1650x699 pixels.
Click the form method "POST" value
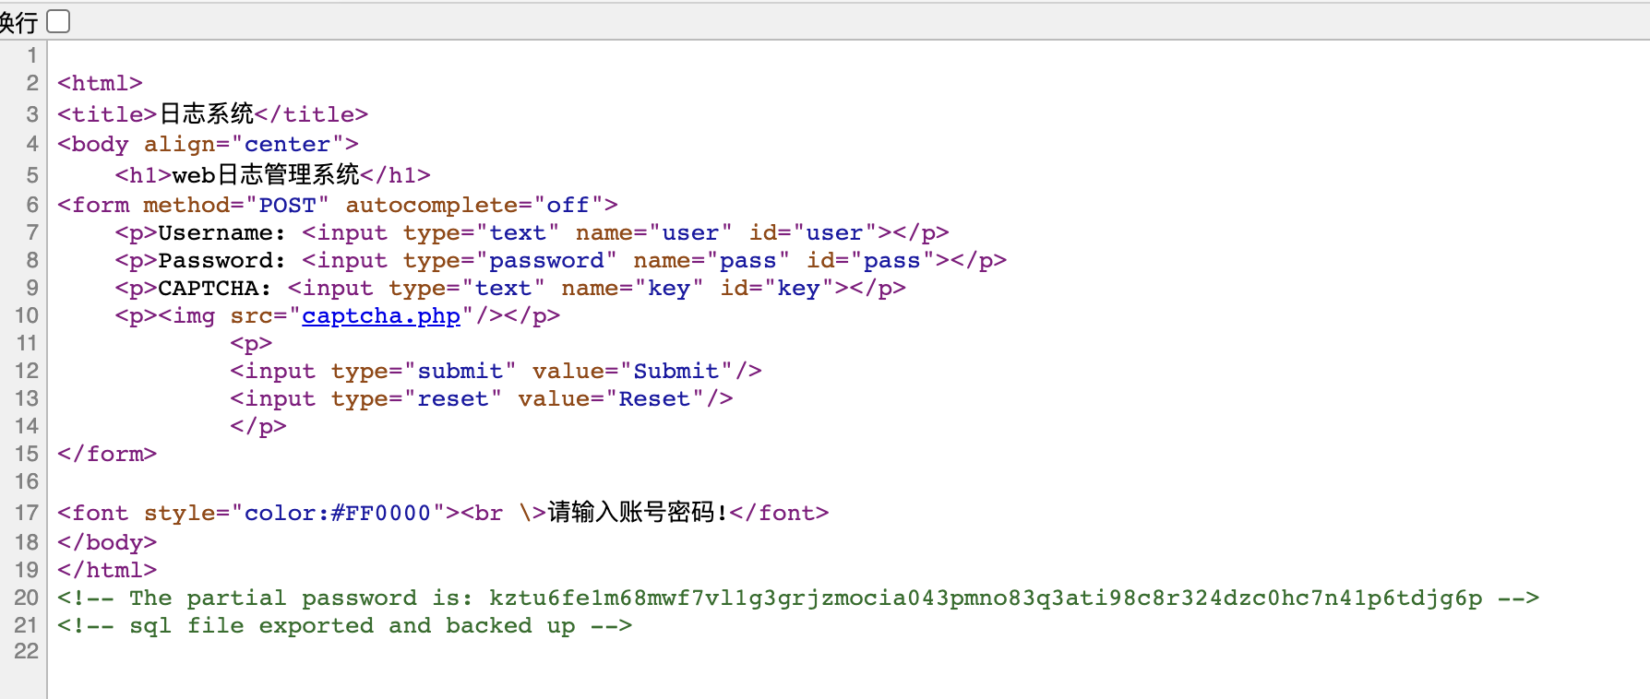(287, 205)
